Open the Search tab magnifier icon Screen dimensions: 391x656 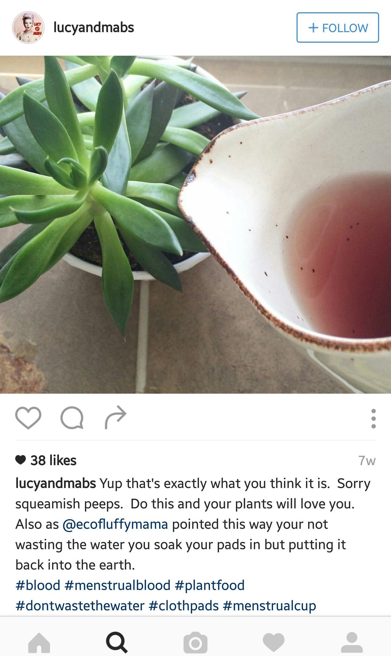[117, 643]
